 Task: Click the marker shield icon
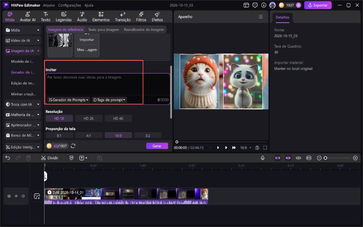tap(71, 158)
